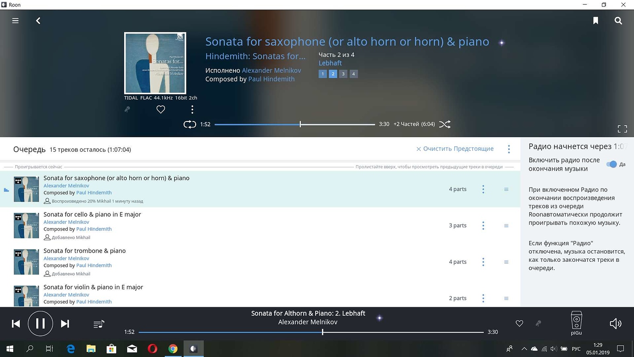The width and height of the screenshot is (634, 357).
Task: Click the signal path star in footer
Action: pyautogui.click(x=379, y=317)
